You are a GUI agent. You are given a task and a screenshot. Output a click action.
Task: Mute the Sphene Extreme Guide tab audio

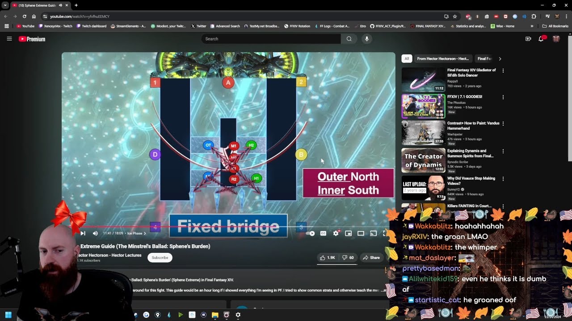(x=60, y=5)
